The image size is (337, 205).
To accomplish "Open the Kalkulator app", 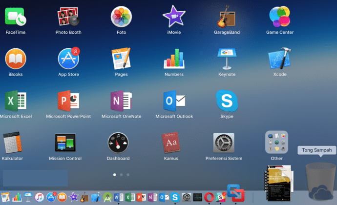I will coord(13,143).
